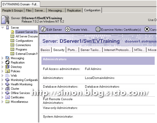Click the External Domain view icon
This screenshot has height=123, width=157.
coord(12,54)
